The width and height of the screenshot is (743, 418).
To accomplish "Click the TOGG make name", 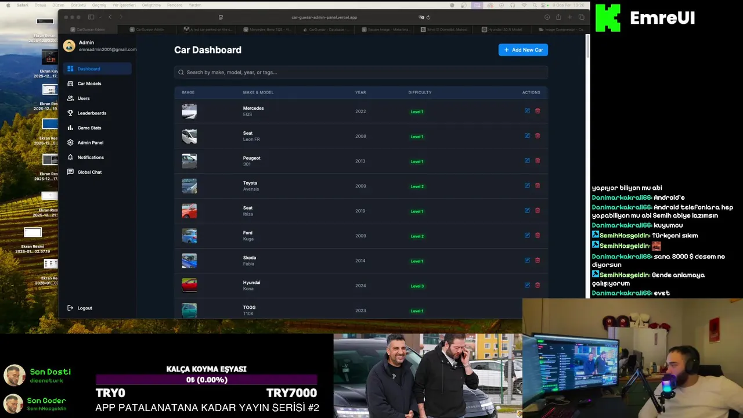I will tap(249, 308).
